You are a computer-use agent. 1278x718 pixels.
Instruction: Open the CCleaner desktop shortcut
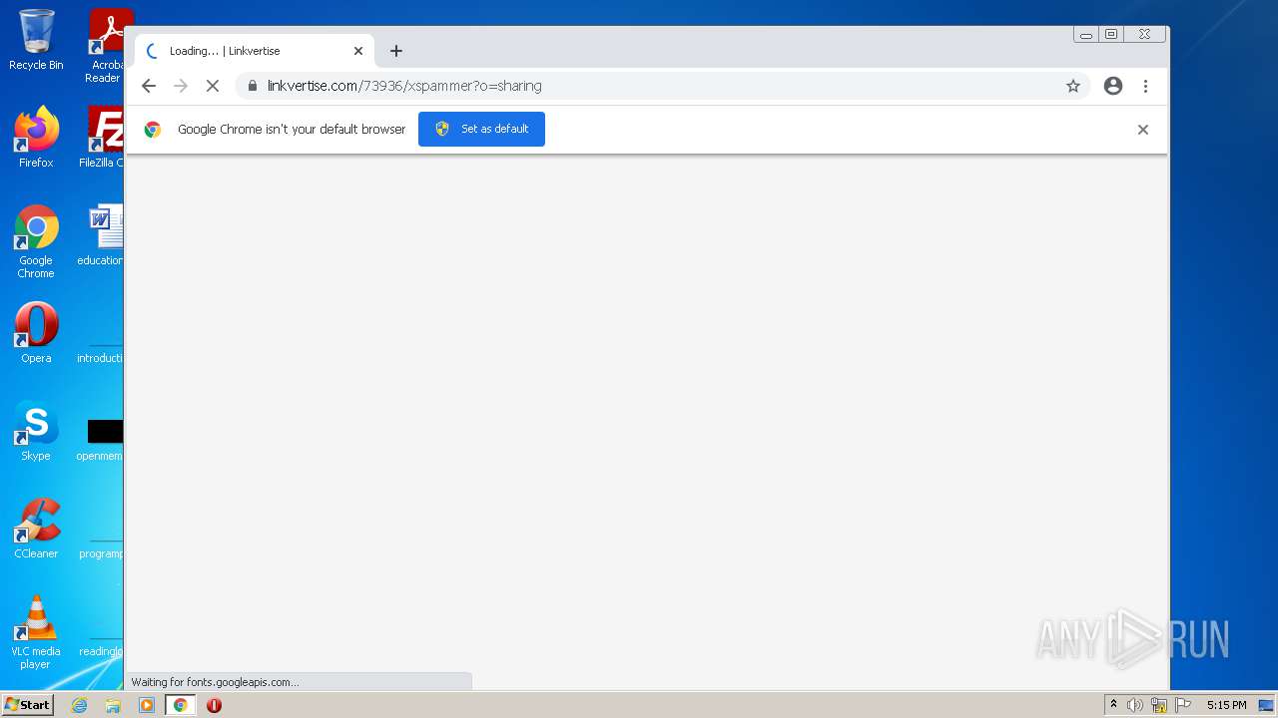[36, 528]
